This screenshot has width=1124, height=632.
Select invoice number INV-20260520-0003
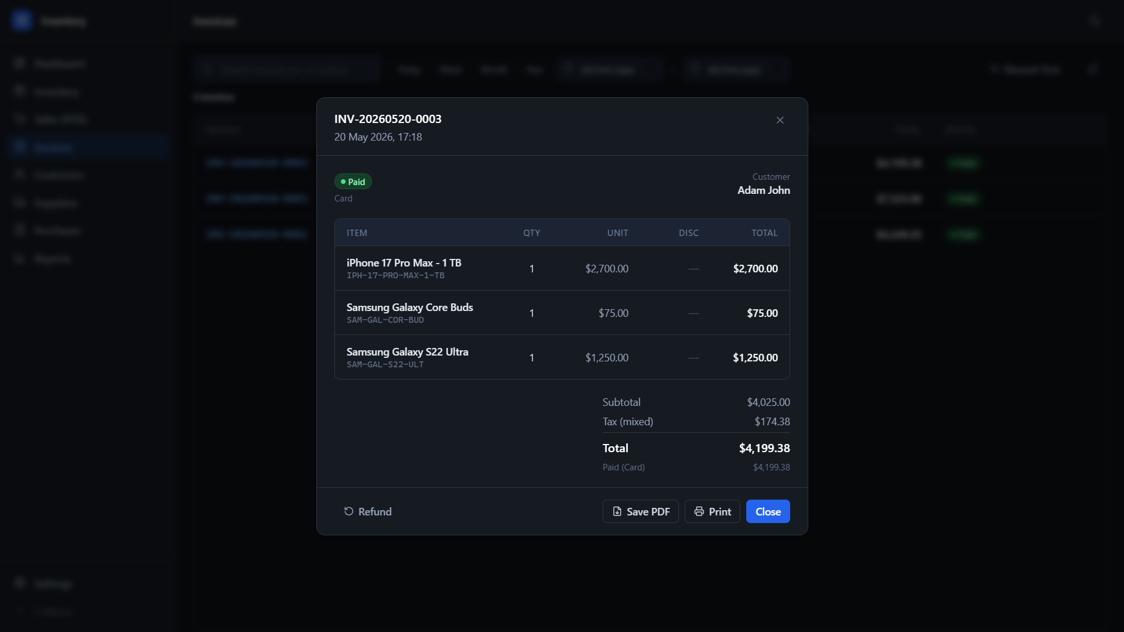click(x=388, y=119)
